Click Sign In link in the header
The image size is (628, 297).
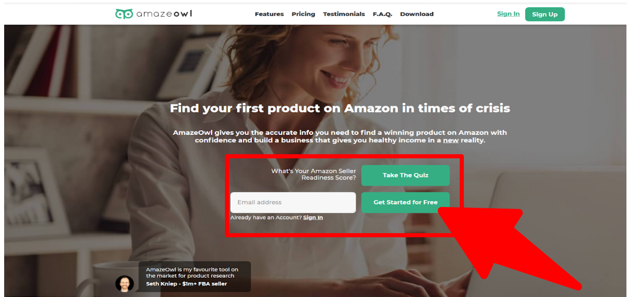click(508, 14)
